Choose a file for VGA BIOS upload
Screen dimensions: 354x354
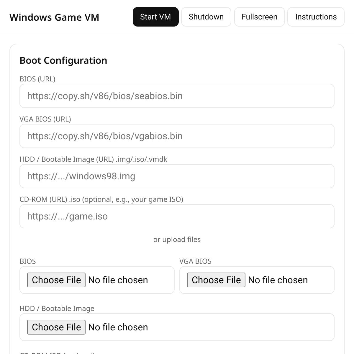point(216,280)
